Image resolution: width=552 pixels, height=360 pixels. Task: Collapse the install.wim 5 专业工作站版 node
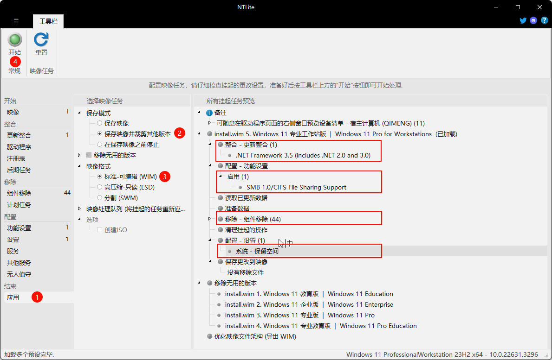coord(199,134)
